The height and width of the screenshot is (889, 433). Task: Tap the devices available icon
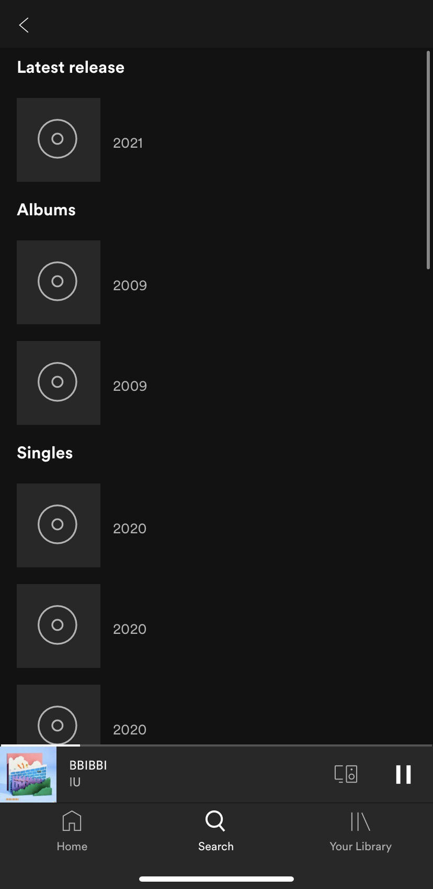tap(346, 774)
